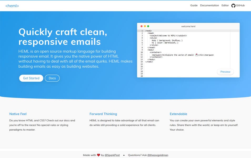
Task: Click the <heml> logo in header
Action: [x=12, y=6]
